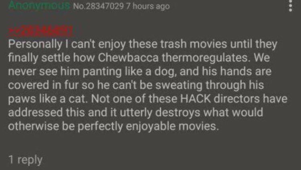
Task: Open the three-dot post options menu
Action: tap(291, 6)
